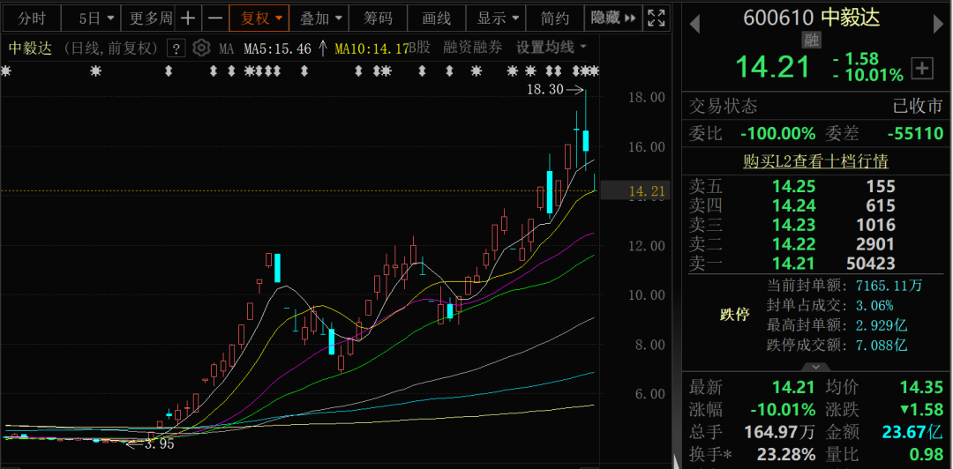Toggle the 隐藏 side panel button
The image size is (953, 469).
tap(605, 18)
